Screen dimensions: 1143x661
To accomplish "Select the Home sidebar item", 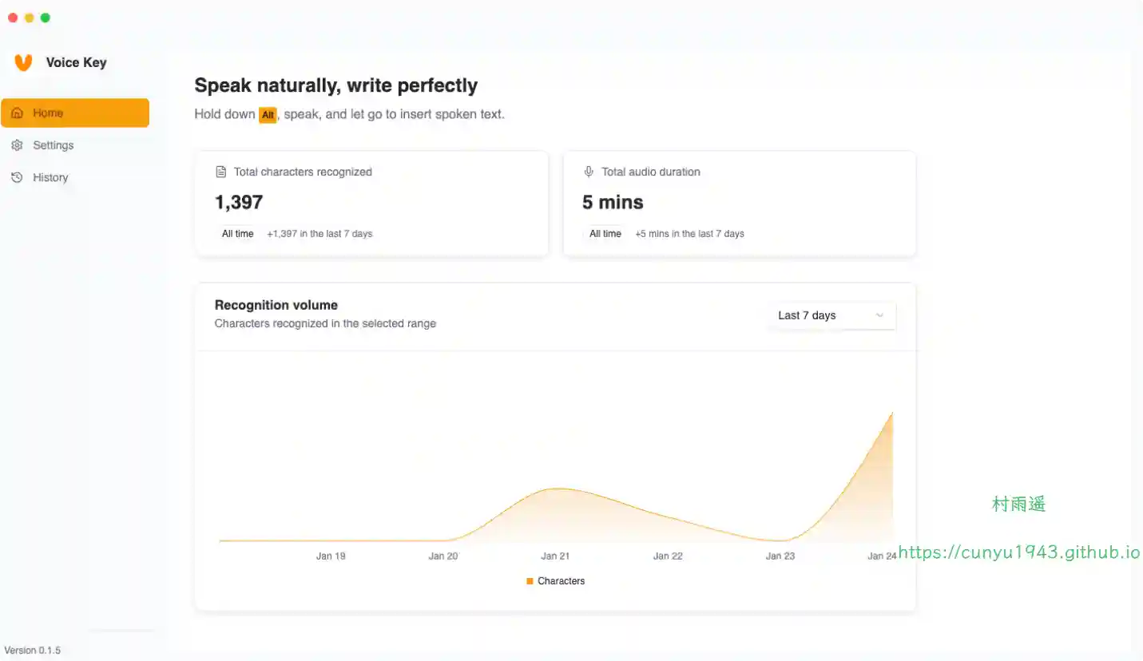I will click(74, 113).
